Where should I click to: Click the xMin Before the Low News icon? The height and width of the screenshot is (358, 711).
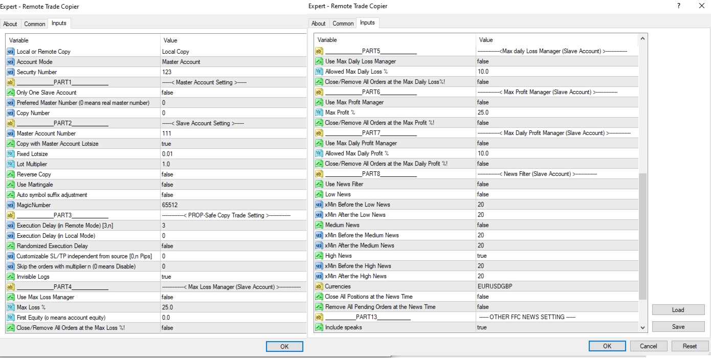319,205
